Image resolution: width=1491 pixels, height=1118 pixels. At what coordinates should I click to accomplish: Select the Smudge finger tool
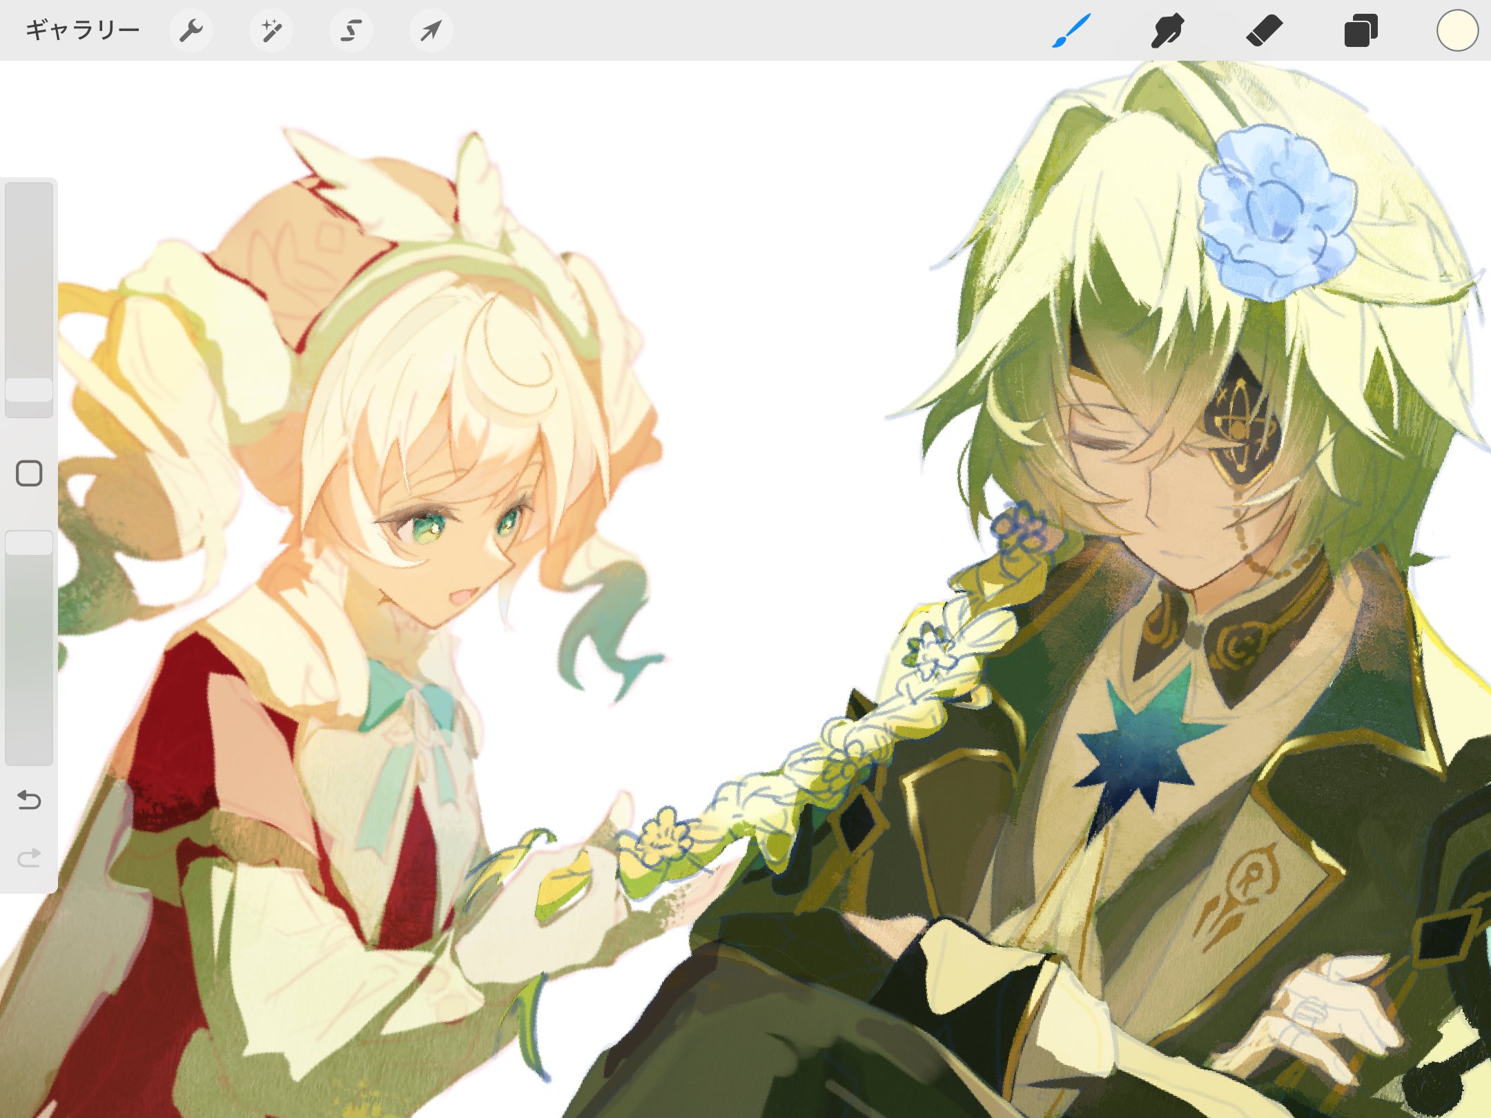point(1167,30)
